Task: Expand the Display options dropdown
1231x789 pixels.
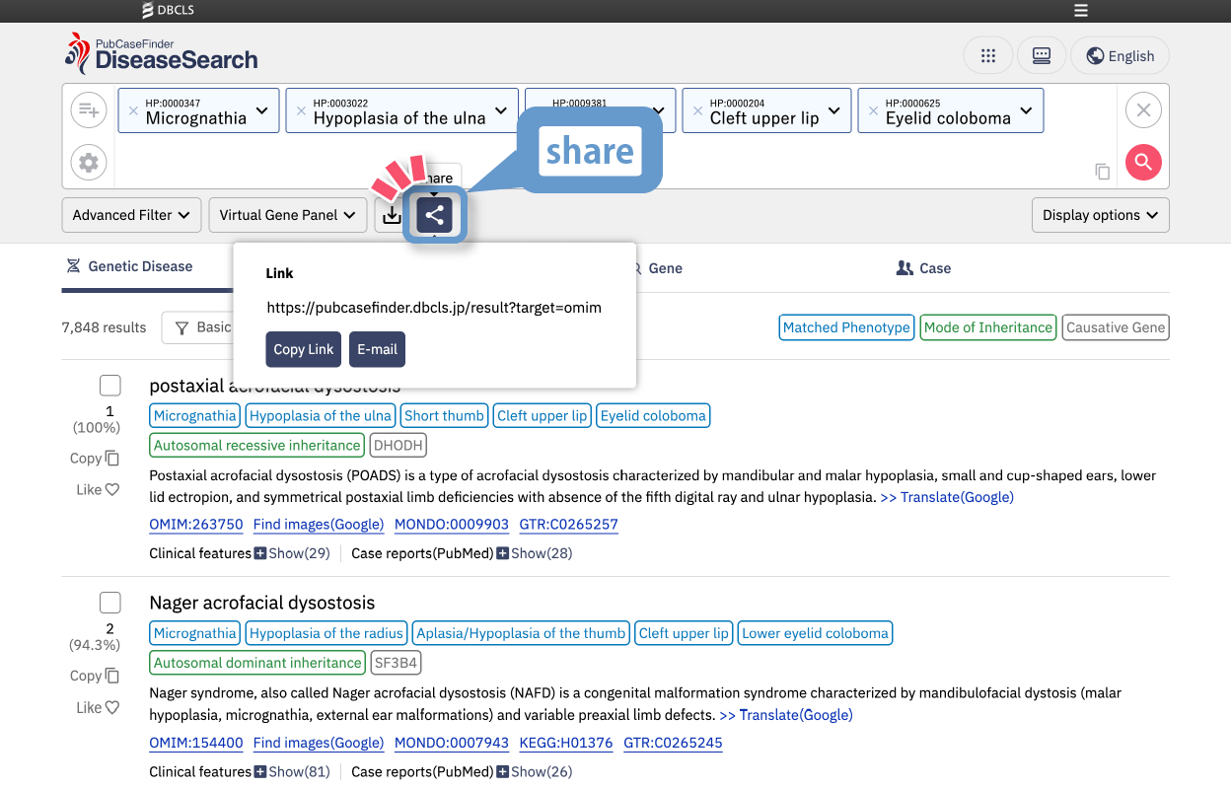Action: (1100, 215)
